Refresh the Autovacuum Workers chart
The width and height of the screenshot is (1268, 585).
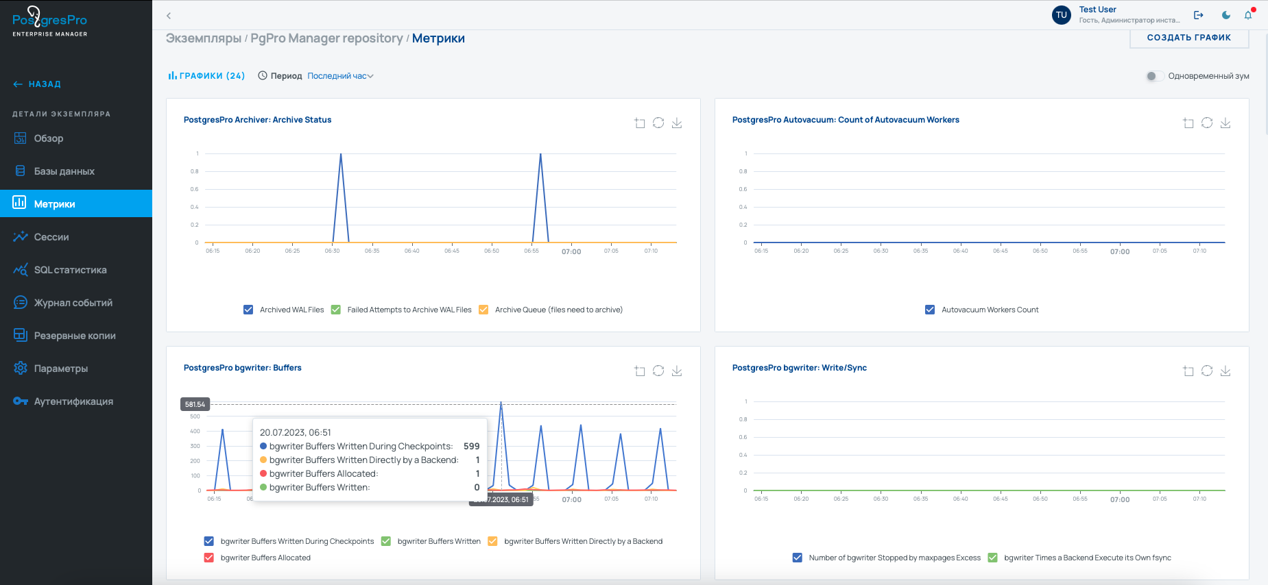(x=1207, y=123)
